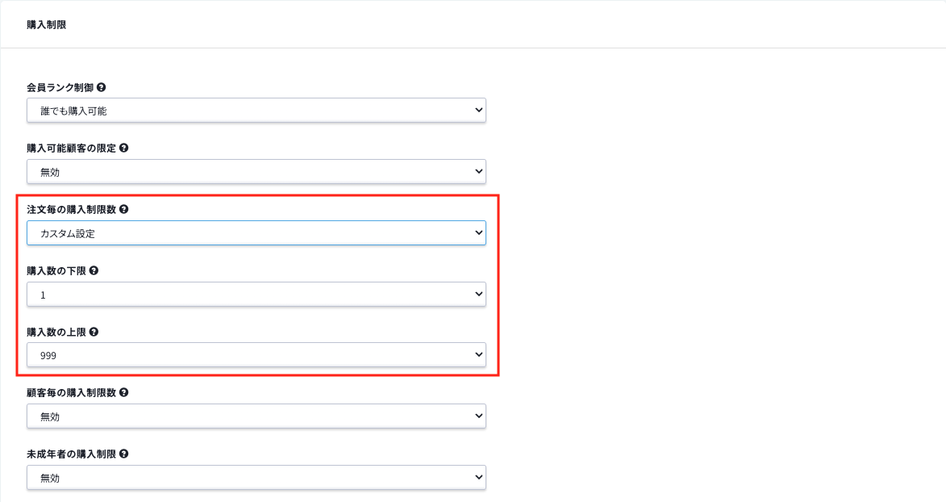Expand the 購入可能顧客の限定 dropdown set to 無効

pyautogui.click(x=256, y=172)
